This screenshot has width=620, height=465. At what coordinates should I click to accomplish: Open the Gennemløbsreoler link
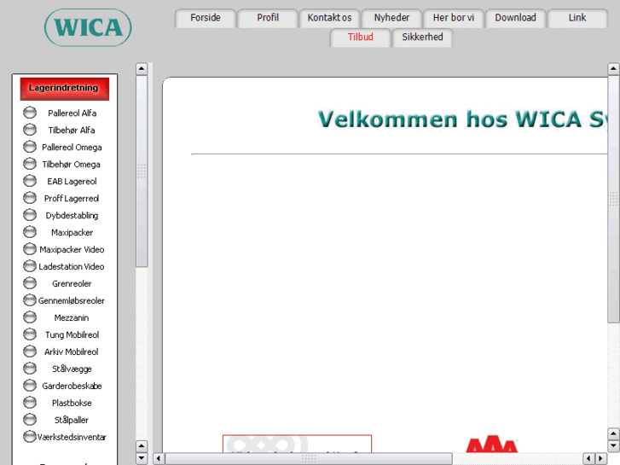[x=72, y=300]
